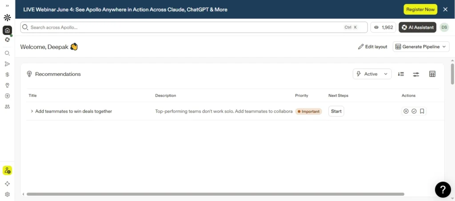
Task: Click the Next Steps column header
Action: click(338, 95)
